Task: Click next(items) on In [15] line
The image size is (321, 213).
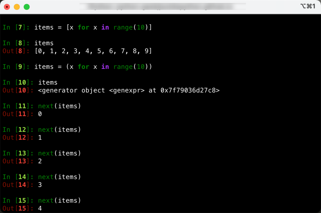Action: click(59, 201)
